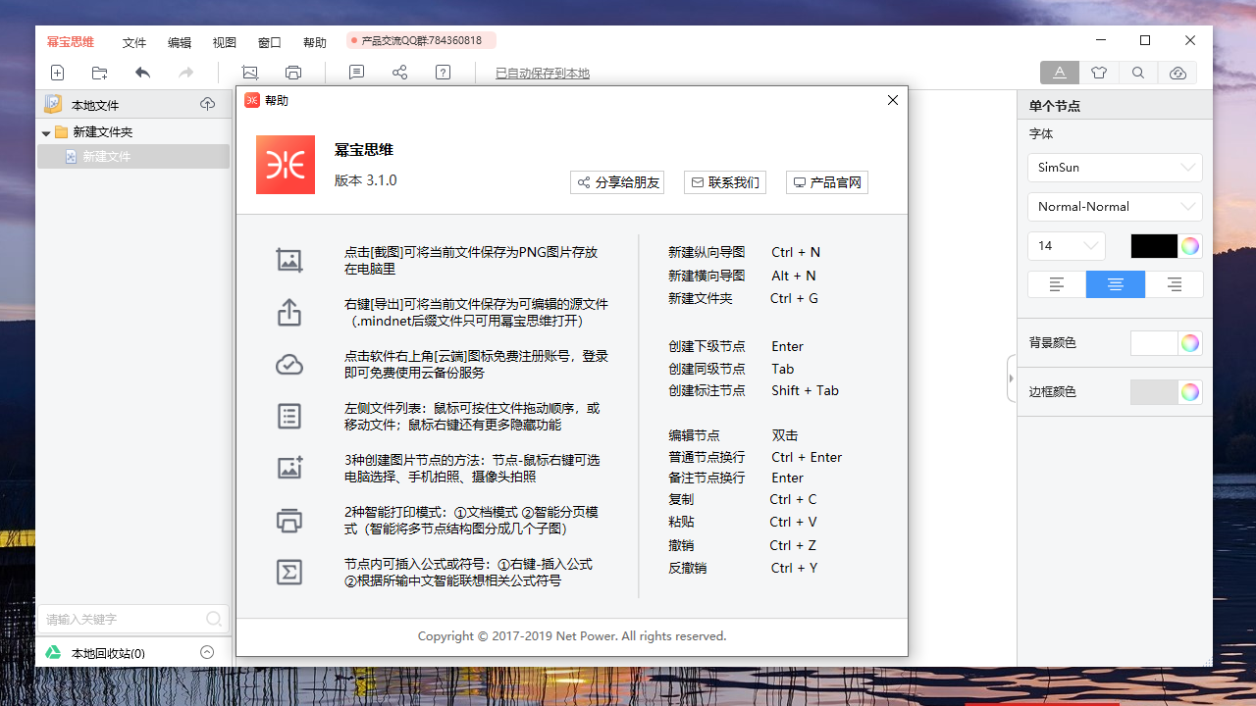Click the cloud backup tip icon
Viewport: 1256px width, 706px height.
pyautogui.click(x=289, y=365)
